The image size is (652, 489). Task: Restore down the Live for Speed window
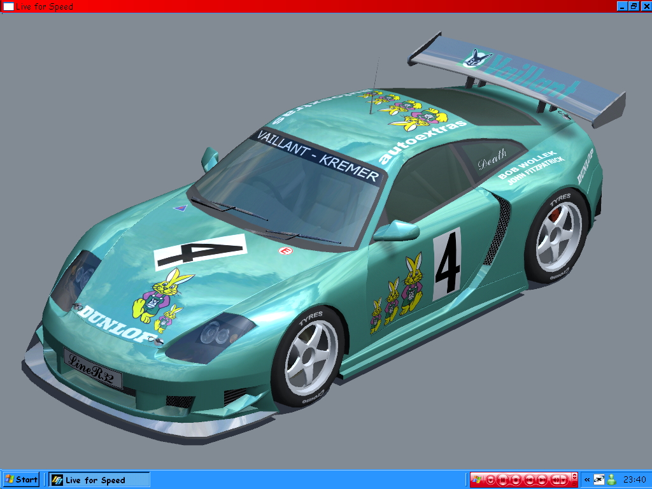[x=634, y=6]
